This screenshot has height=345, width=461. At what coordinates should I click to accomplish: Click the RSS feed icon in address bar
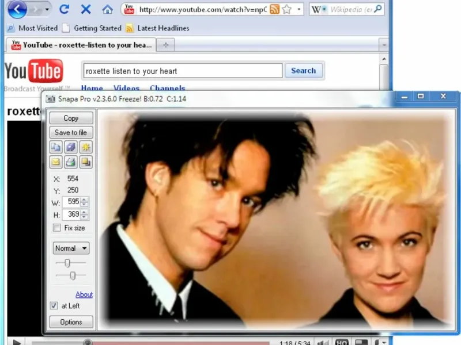(275, 9)
